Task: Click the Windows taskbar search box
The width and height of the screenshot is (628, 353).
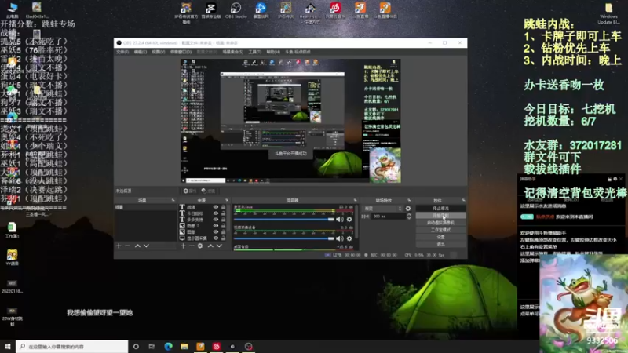Action: click(x=72, y=346)
